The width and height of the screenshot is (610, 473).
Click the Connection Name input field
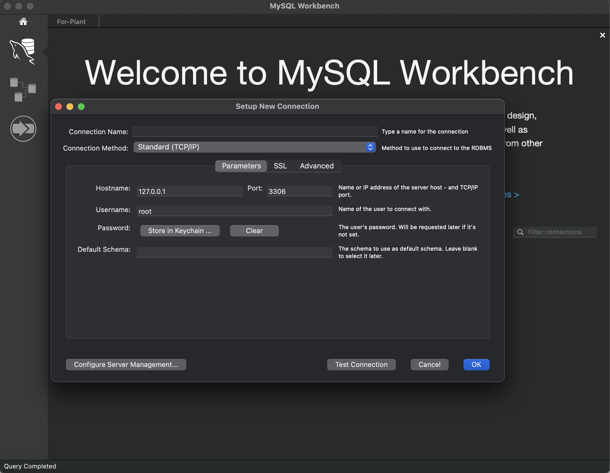pyautogui.click(x=254, y=131)
